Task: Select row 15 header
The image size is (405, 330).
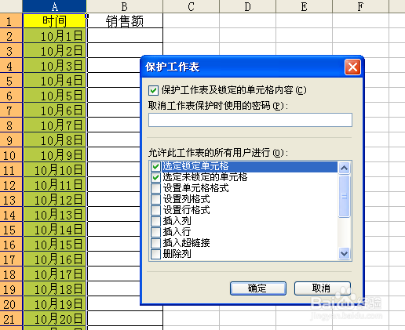Action: [x=11, y=230]
